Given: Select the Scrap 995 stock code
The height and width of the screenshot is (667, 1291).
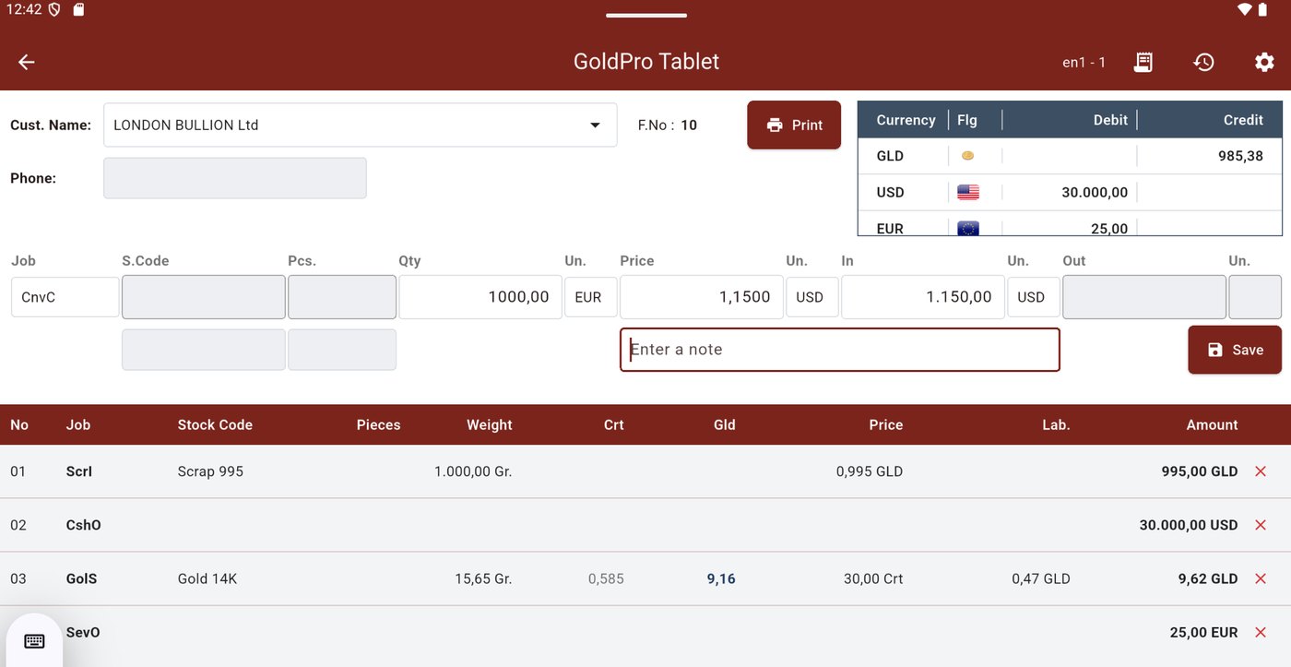Looking at the screenshot, I should pyautogui.click(x=210, y=471).
